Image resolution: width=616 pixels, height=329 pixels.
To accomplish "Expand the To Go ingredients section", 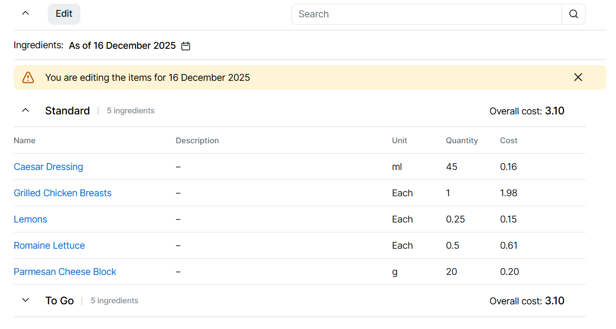I will tap(25, 301).
